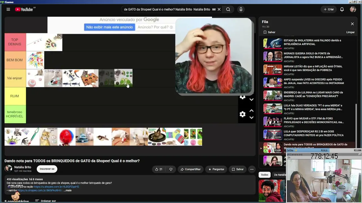Open the YouTube guide hamburger menu
This screenshot has width=362, height=203.
(x=8, y=9)
